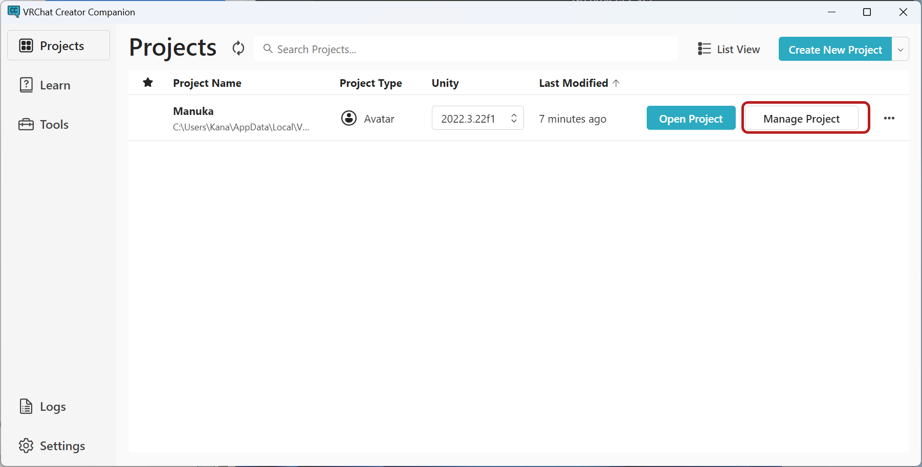Click the refresh projects icon
Viewport: 922px width, 467px height.
238,49
